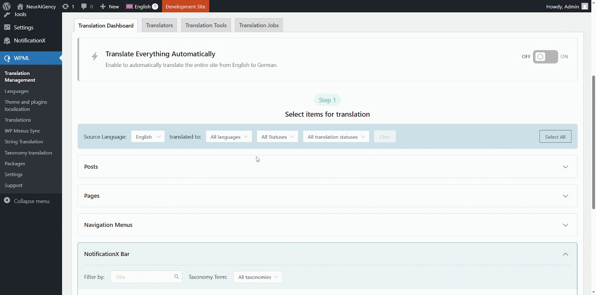The image size is (596, 295).
Task: Open the updates icon in admin bar
Action: pos(66,6)
